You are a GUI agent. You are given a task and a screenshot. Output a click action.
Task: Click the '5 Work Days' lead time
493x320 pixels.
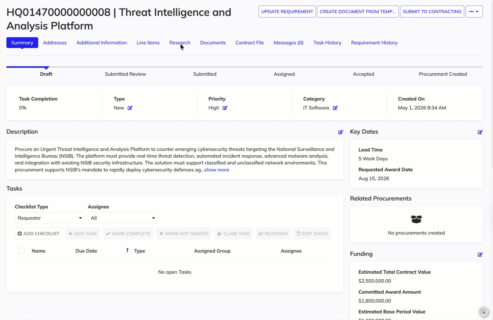pos(373,159)
